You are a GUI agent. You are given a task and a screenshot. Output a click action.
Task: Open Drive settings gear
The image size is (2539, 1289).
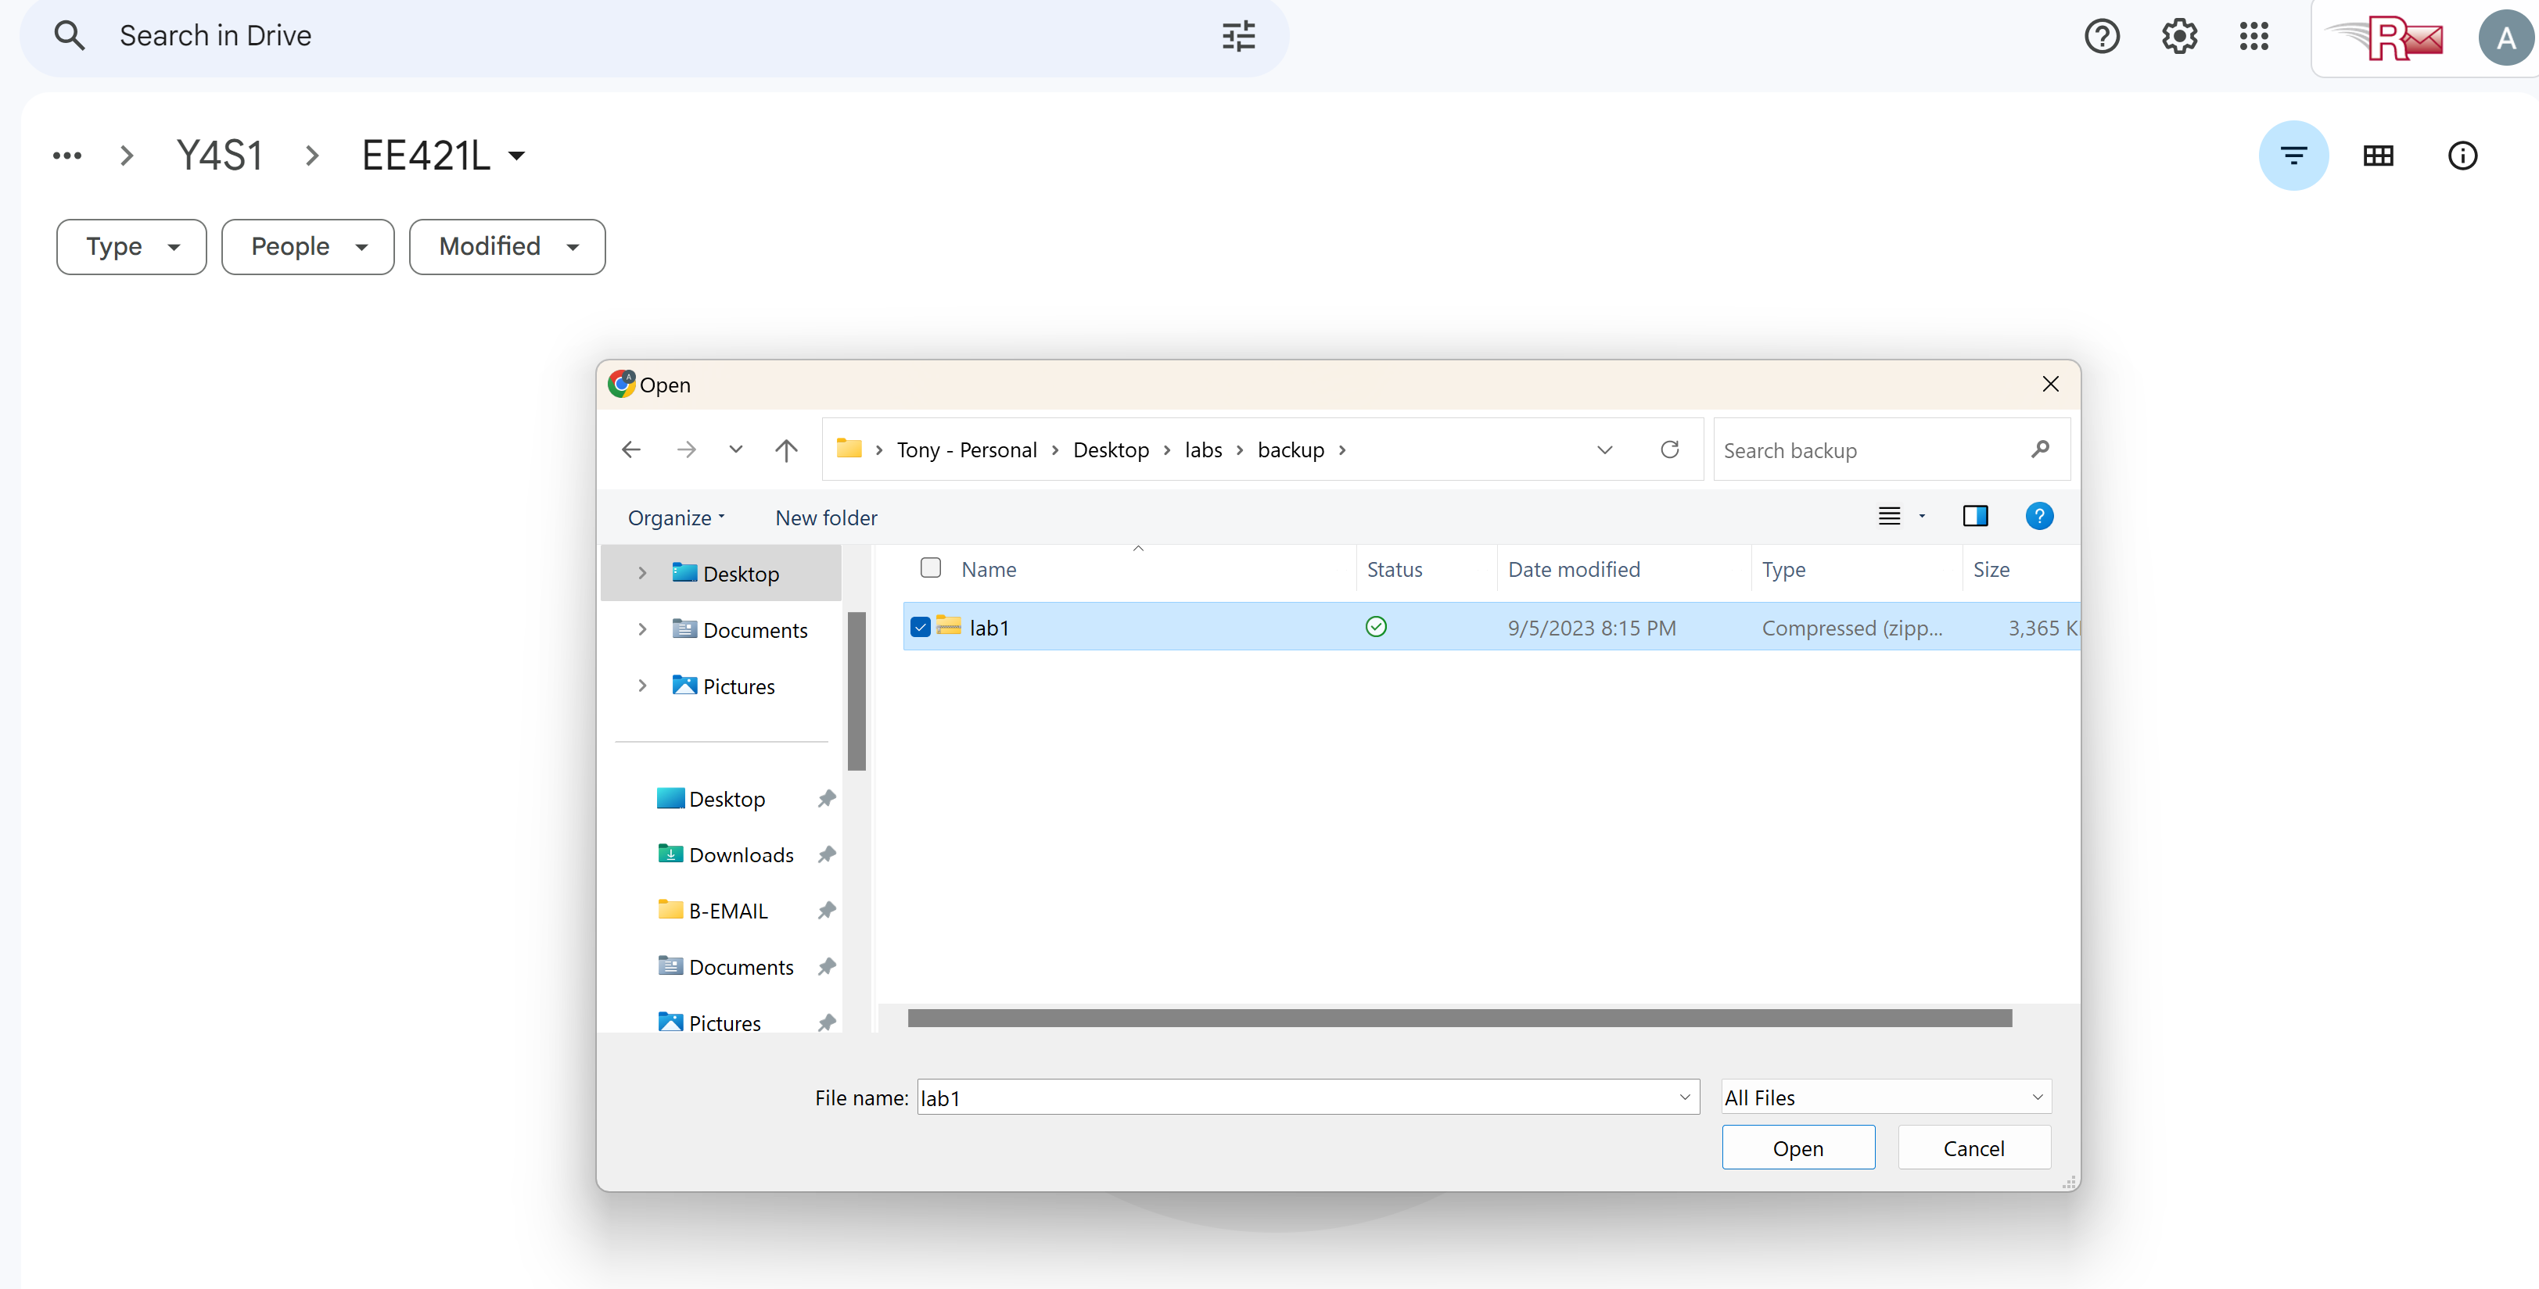click(x=2178, y=37)
